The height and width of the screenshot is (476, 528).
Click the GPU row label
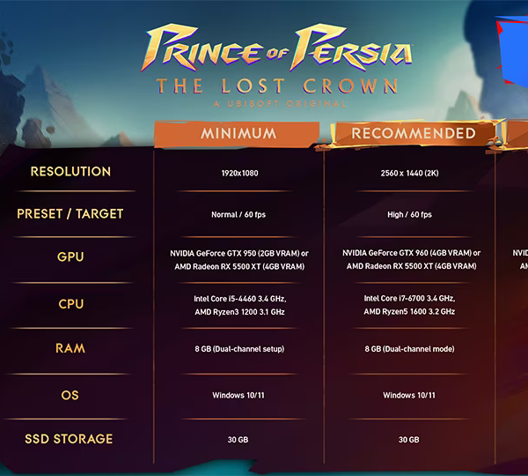click(x=70, y=257)
